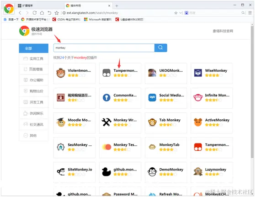This screenshot has height=197, width=255.
Task: Click the undo/restore closed tab icon
Action: tap(49, 13)
